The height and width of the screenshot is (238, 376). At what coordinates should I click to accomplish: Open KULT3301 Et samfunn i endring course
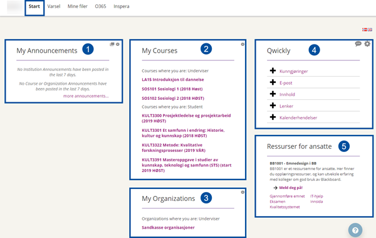[183, 133]
